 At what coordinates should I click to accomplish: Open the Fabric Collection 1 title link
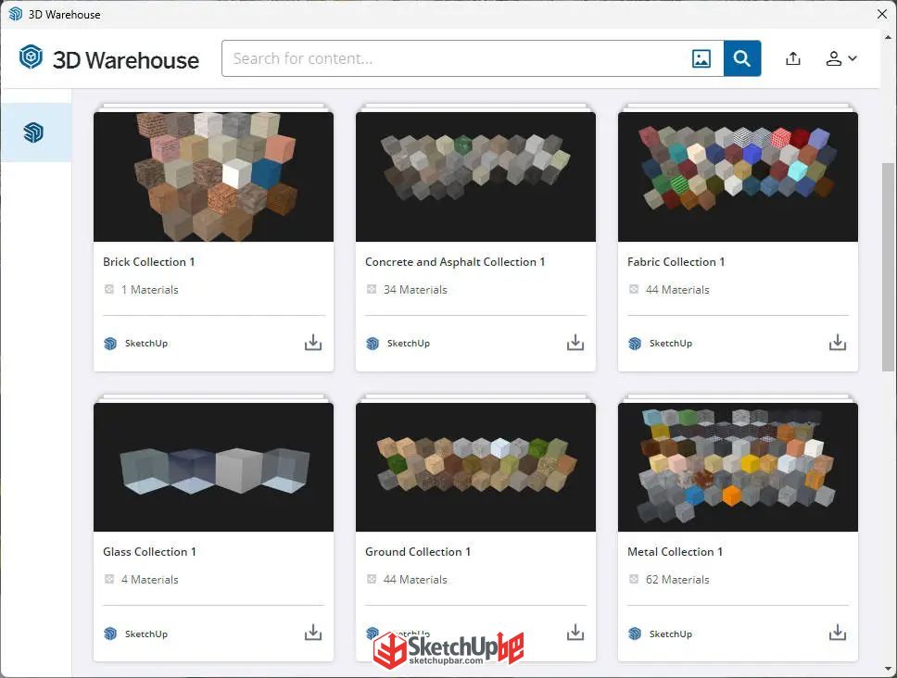676,262
